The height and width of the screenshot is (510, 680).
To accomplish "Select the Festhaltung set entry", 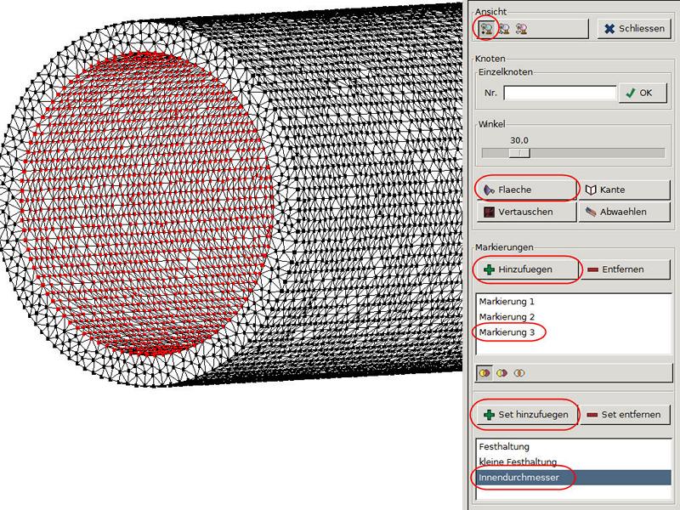I will [573, 446].
